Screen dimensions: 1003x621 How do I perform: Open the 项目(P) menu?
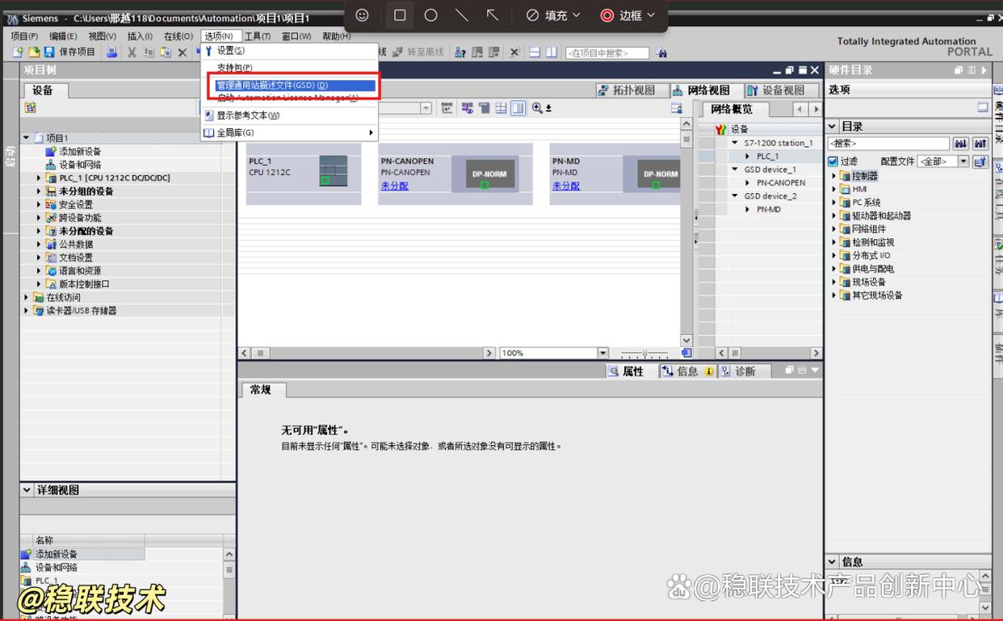coord(24,36)
